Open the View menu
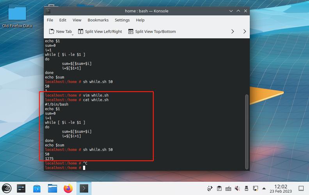 pyautogui.click(x=77, y=20)
